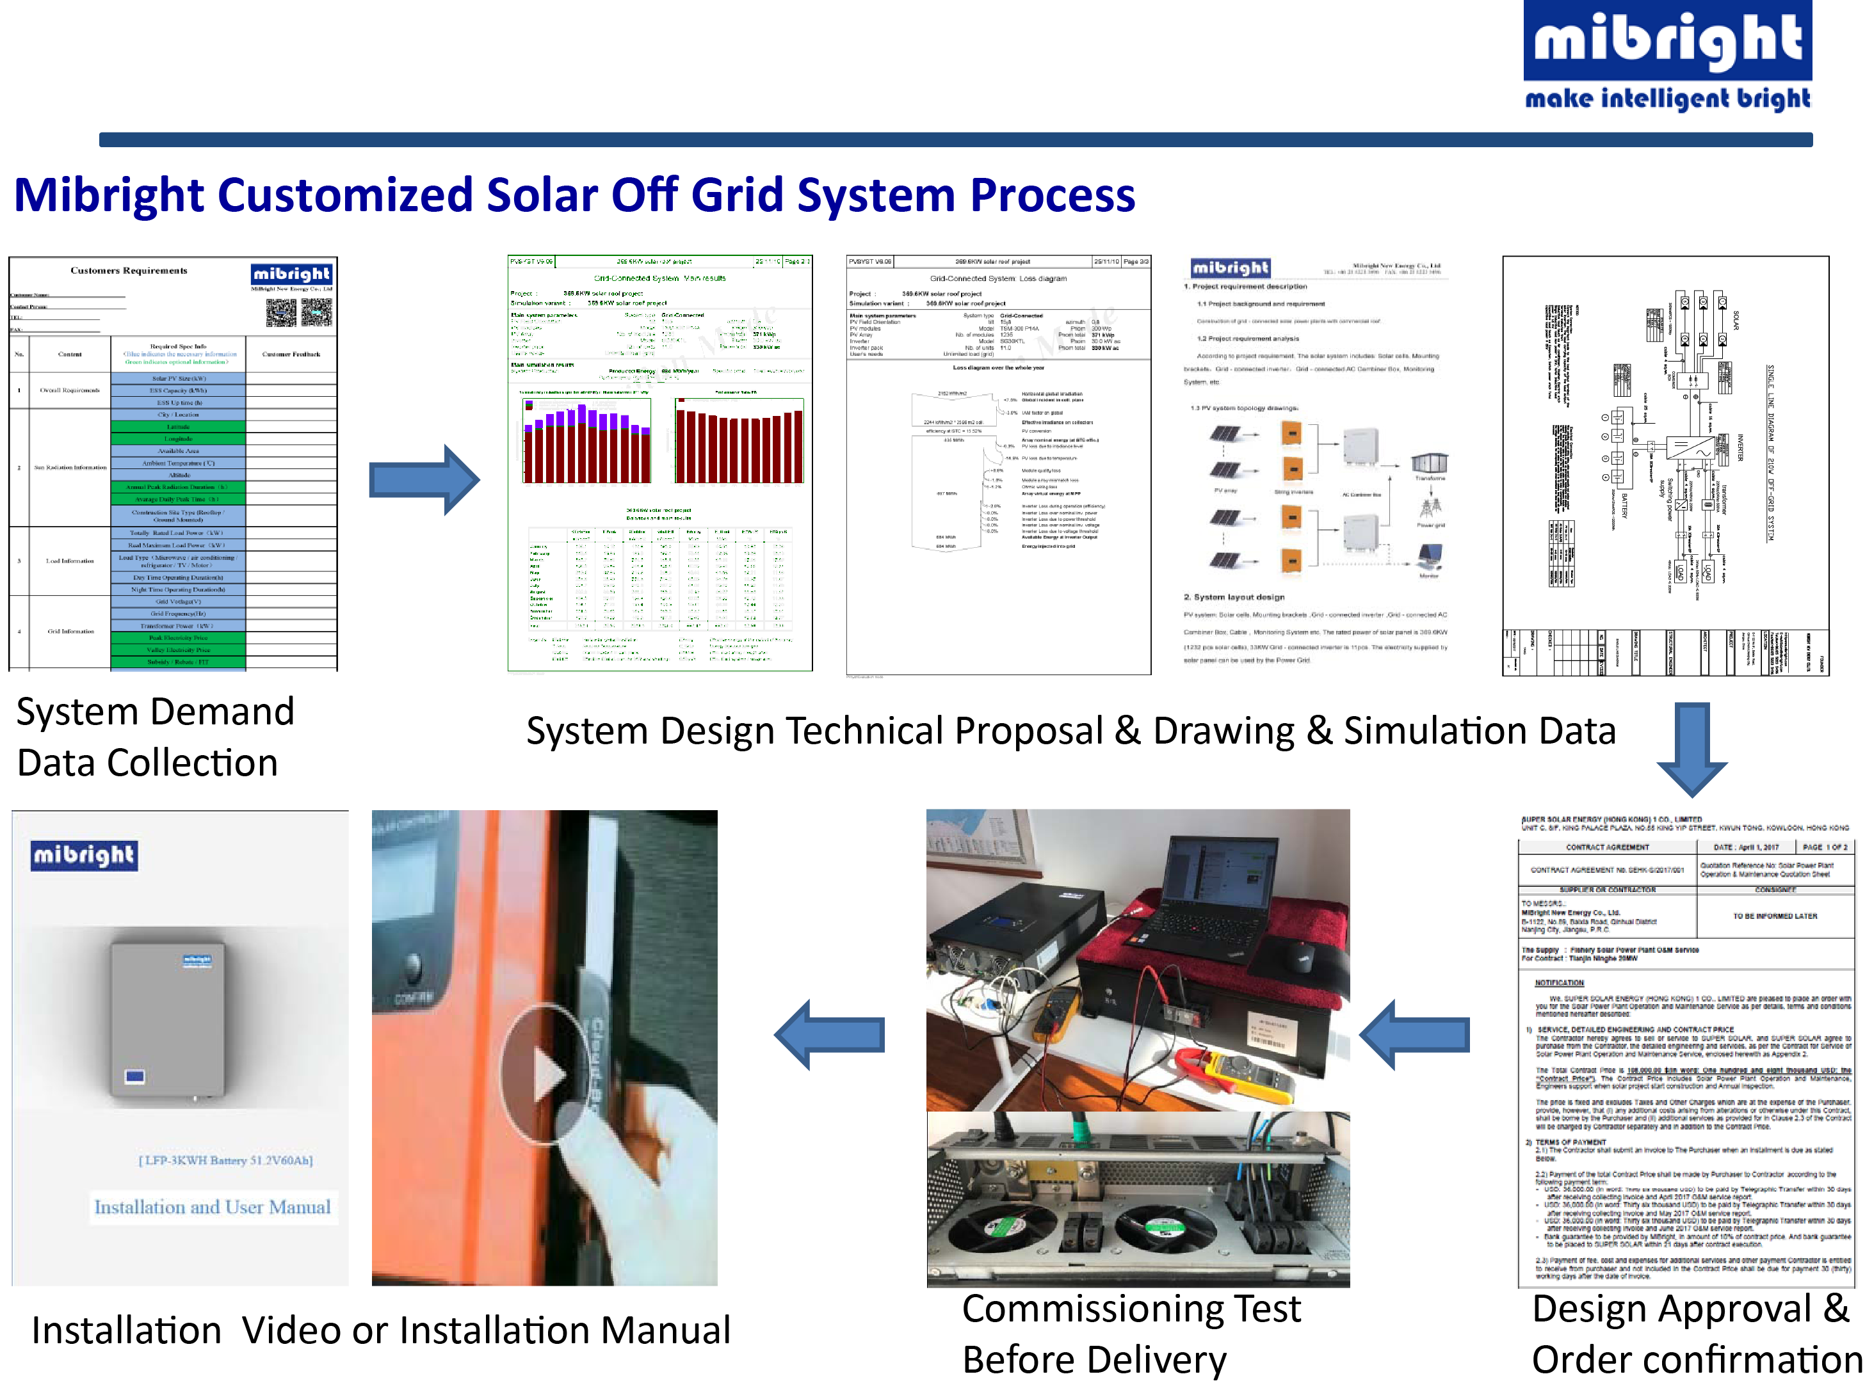Click the mibright logo on the Customers Requirements form
Screen dimensions: 1865x1381
pyautogui.click(x=291, y=274)
